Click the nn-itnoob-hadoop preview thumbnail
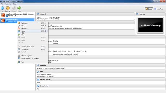 click(x=150, y=25)
